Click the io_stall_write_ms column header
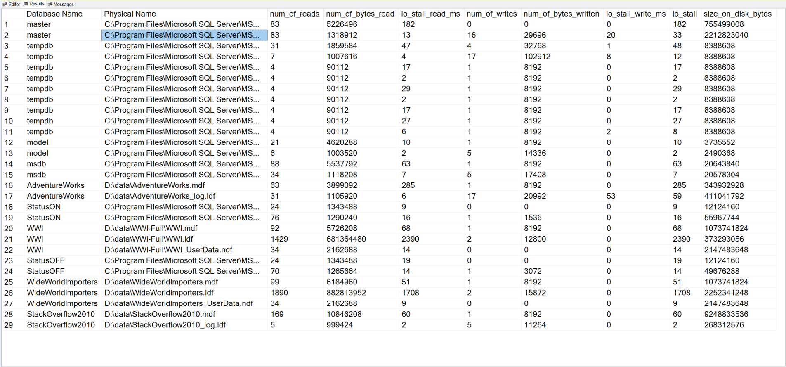786x367 pixels. 636,14
